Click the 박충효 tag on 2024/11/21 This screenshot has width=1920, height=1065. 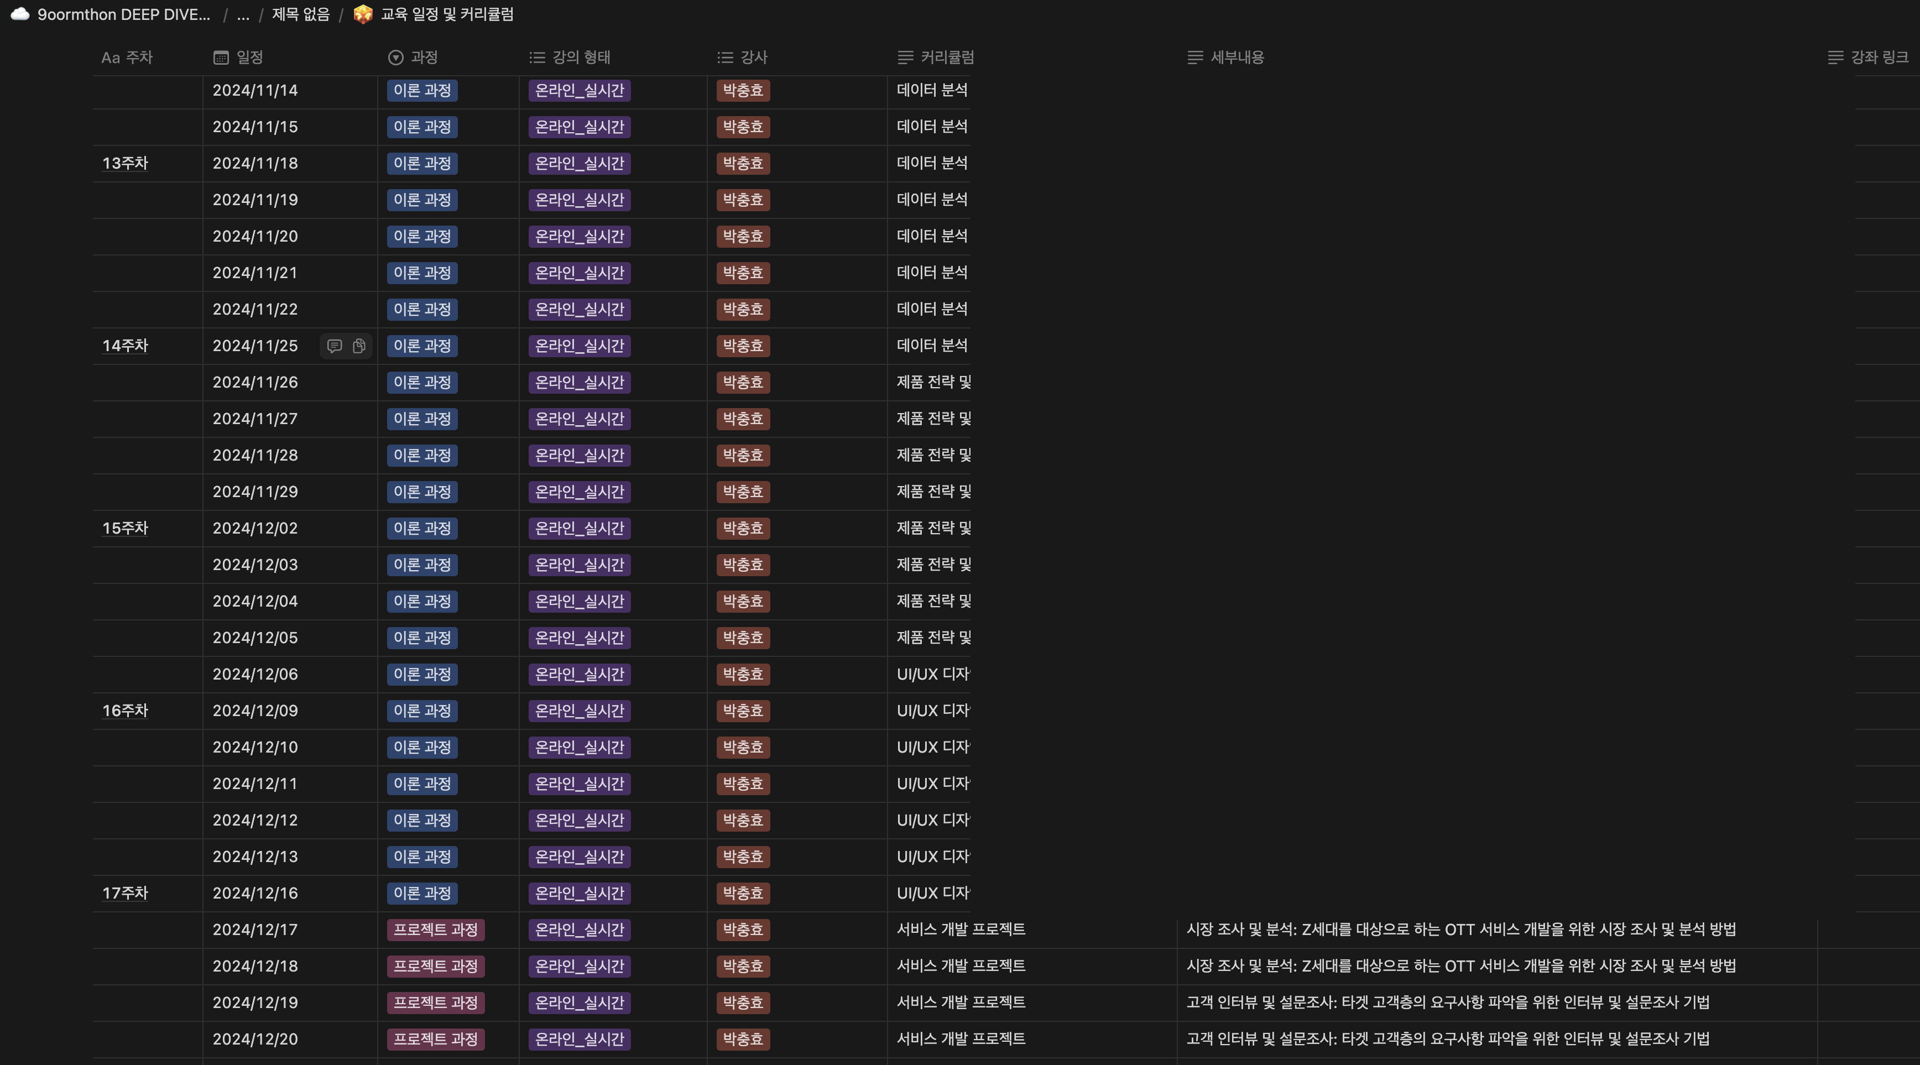[x=743, y=273]
